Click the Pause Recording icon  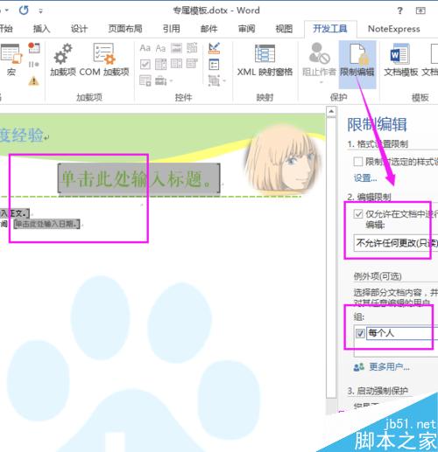[x=34, y=64]
